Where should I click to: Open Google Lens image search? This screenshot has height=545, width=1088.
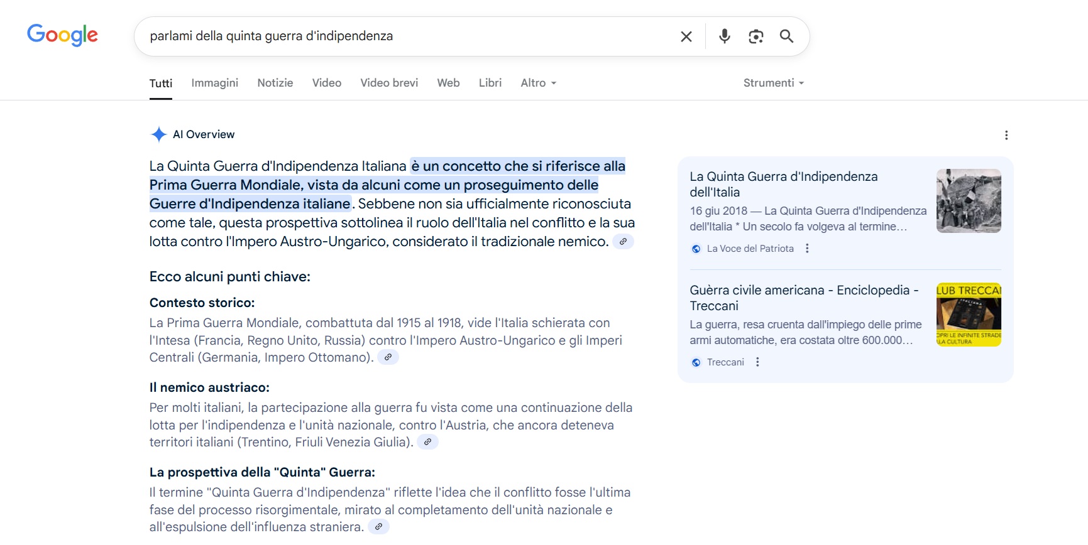coord(756,36)
